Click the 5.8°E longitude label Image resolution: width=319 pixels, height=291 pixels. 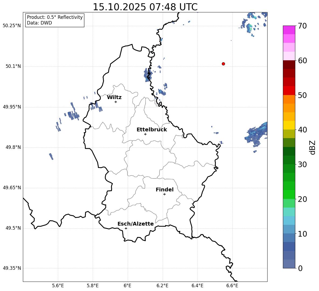(93, 286)
